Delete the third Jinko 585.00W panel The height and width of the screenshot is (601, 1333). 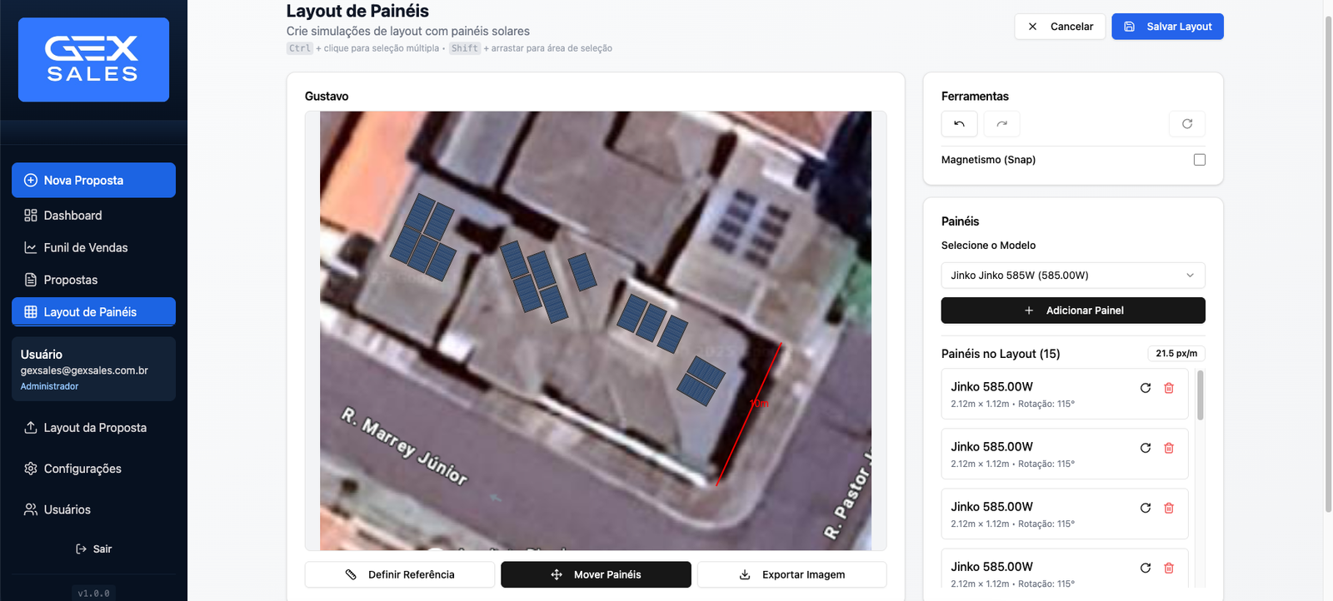[1169, 508]
